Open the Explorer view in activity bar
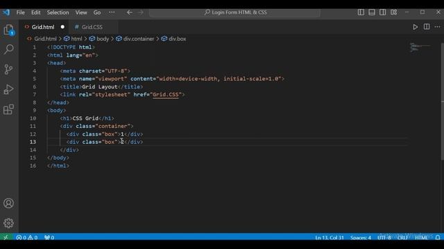Viewport: 444px width, 249px height. [9, 30]
